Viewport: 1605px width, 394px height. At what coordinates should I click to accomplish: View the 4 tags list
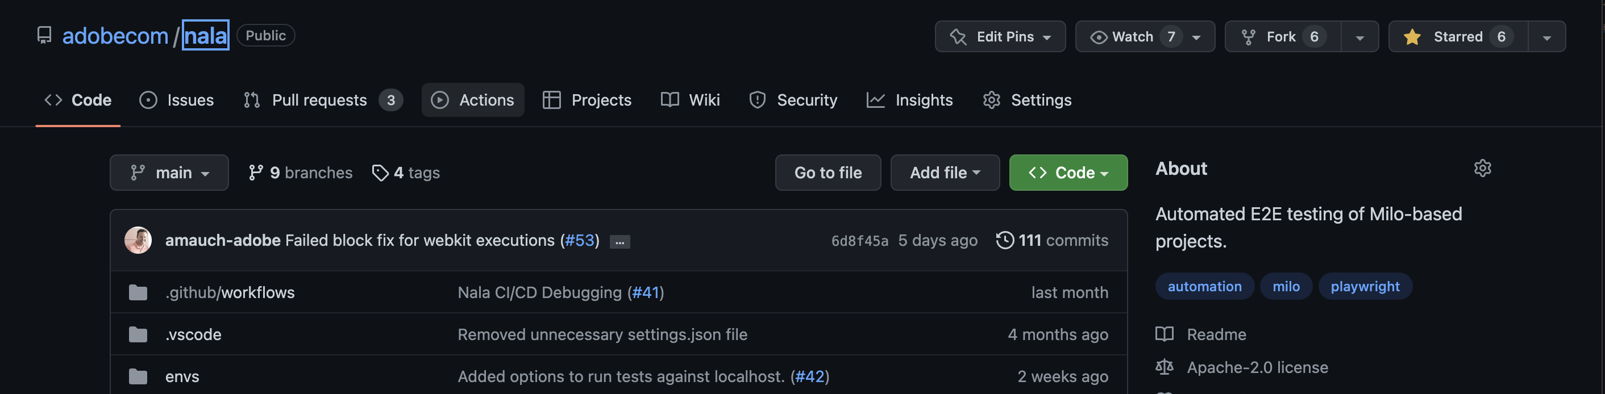point(406,173)
